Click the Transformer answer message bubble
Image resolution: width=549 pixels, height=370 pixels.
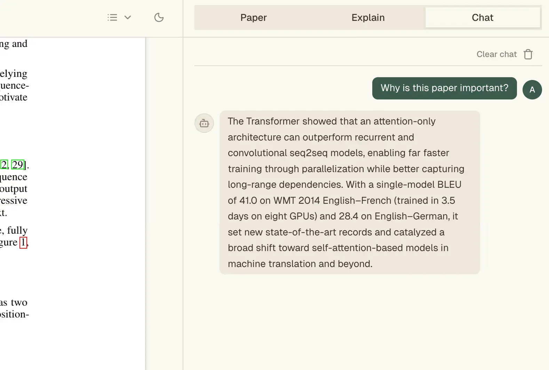point(349,192)
